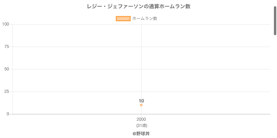The image size is (277, 138).
Task: Click the y-axis label 25
Action: coord(7,91)
